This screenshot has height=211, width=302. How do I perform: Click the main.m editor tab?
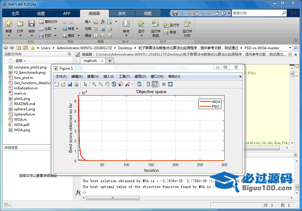[x=90, y=61]
